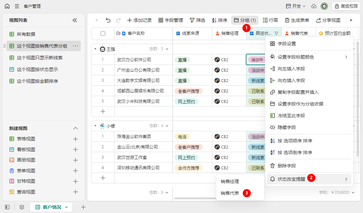Click the layers stack icon at bottom
The height and width of the screenshot is (213, 363).
(x=22, y=207)
